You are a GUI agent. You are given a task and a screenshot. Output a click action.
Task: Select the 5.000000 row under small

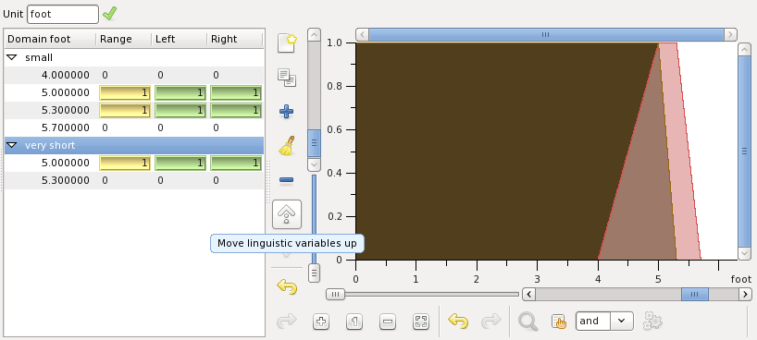(x=134, y=92)
